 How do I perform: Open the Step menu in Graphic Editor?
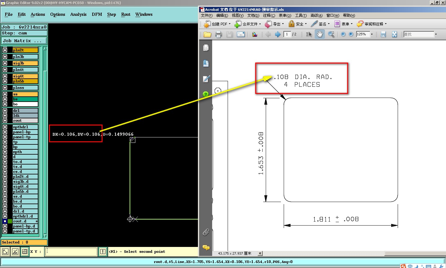(111, 14)
